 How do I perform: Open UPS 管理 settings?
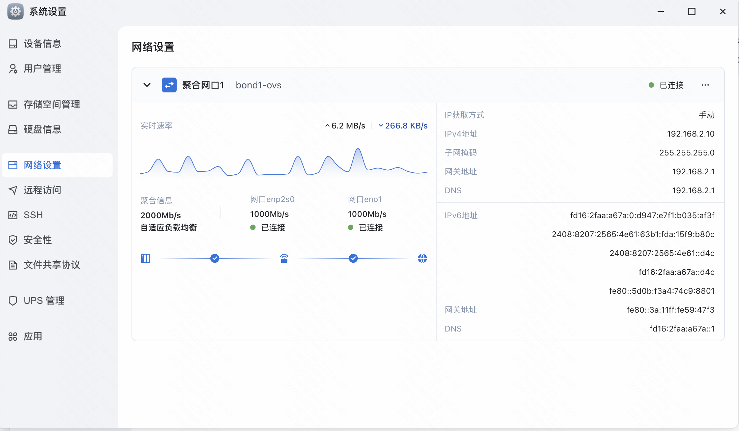tap(57, 301)
